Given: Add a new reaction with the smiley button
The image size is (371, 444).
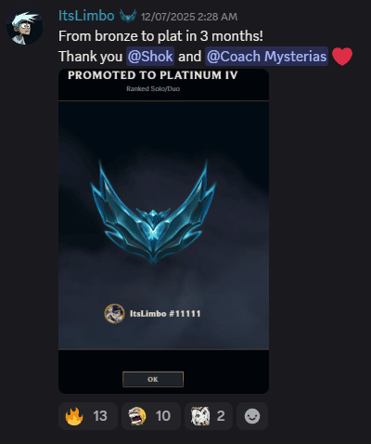Looking at the screenshot, I should pyautogui.click(x=252, y=416).
